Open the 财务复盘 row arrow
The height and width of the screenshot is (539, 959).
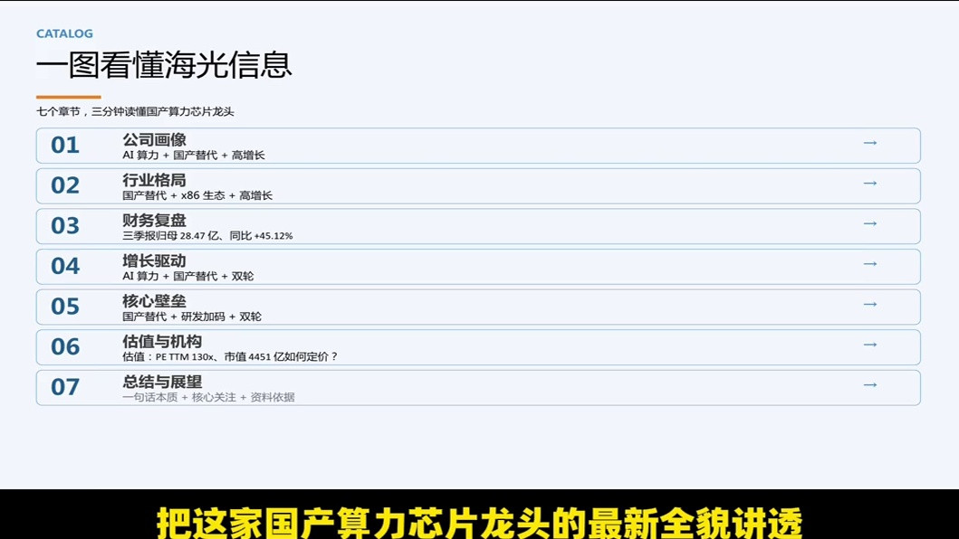click(869, 223)
